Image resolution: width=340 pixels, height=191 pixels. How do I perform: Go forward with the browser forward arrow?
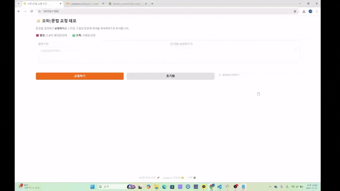click(x=25, y=11)
